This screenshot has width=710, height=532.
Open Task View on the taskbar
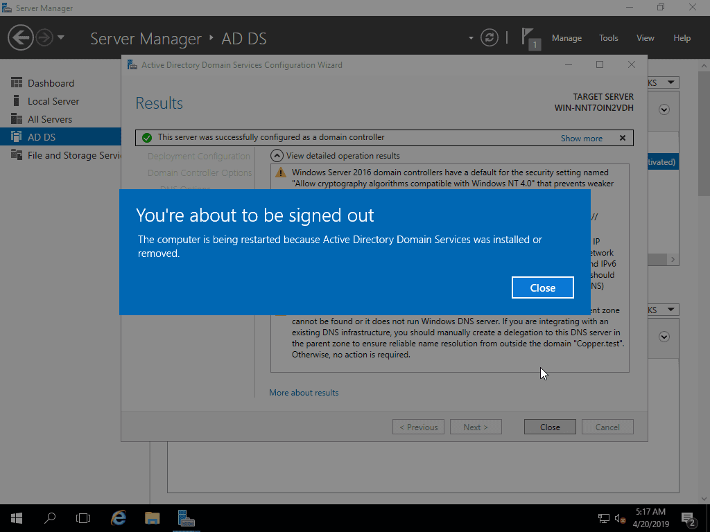coord(83,518)
